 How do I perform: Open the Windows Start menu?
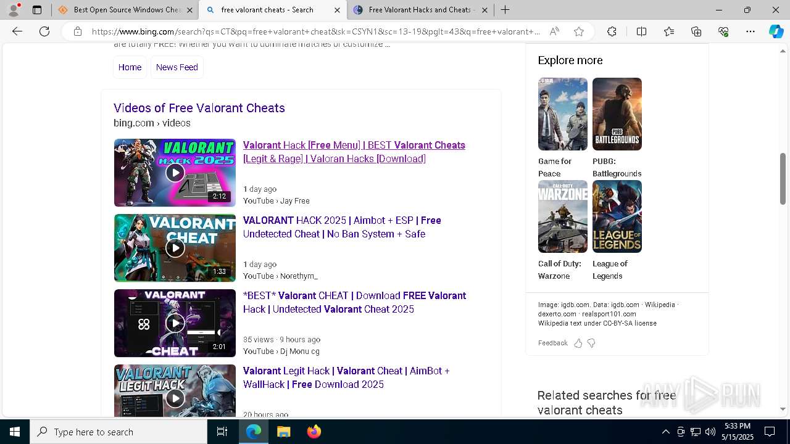click(15, 432)
